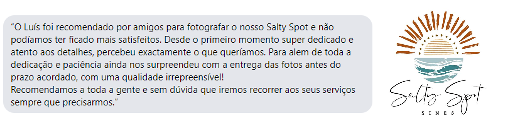Click the word "irrepreensível!" in the testimonial
Screen dimensions: 505x123
(195, 77)
